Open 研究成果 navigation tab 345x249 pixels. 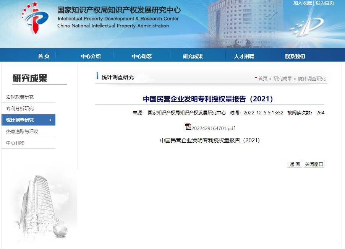(193, 56)
